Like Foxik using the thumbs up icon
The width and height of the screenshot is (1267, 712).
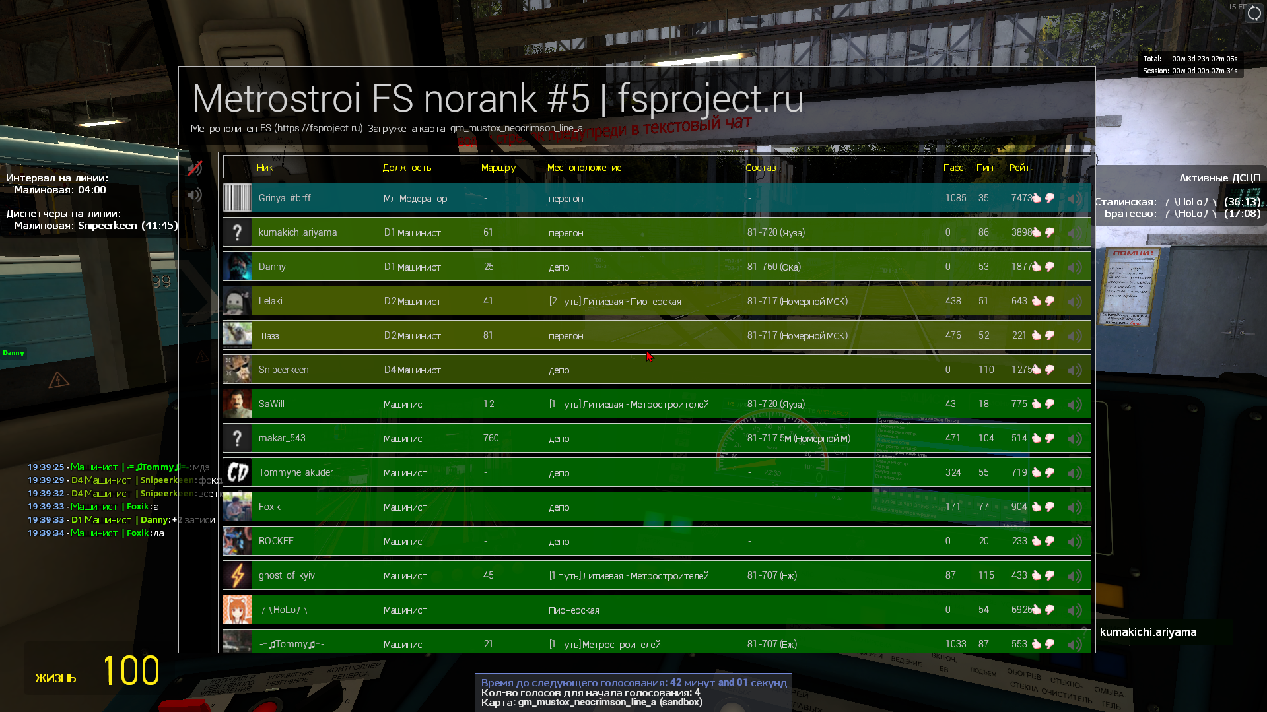[1037, 507]
